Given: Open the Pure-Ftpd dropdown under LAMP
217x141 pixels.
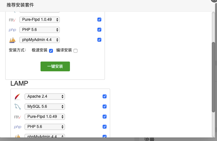Looking at the screenshot, I should [x=45, y=117].
